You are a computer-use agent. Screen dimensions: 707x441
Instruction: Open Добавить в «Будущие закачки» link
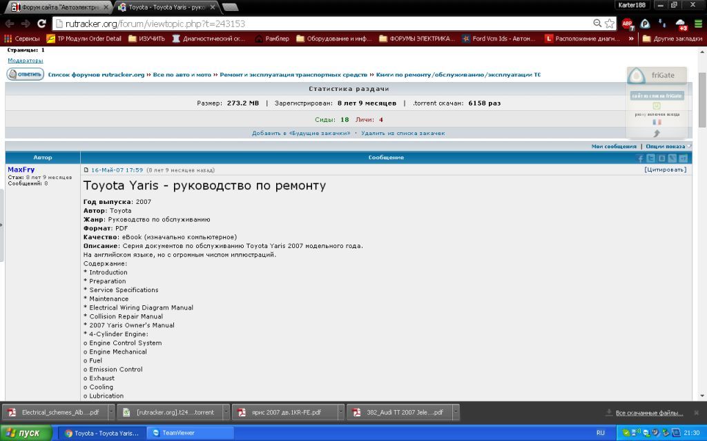coord(301,133)
